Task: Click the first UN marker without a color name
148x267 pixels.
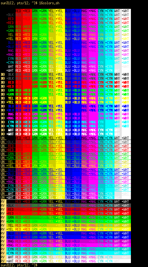Action: (x=2, y=138)
